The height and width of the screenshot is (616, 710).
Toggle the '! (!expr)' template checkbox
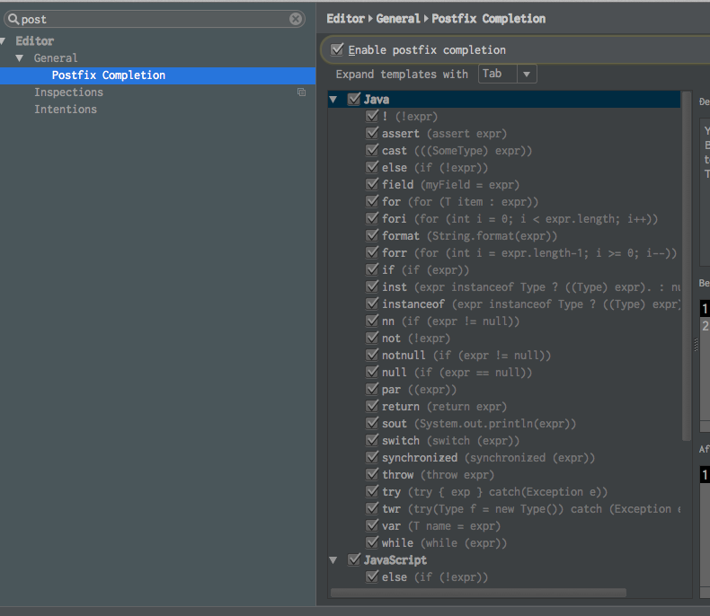(372, 116)
